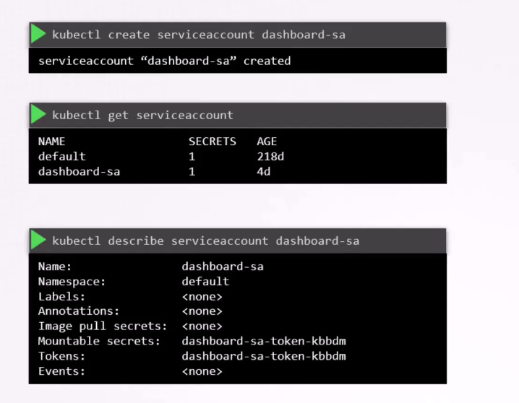
Task: Click the Mountable secrets token name
Action: [x=264, y=341]
